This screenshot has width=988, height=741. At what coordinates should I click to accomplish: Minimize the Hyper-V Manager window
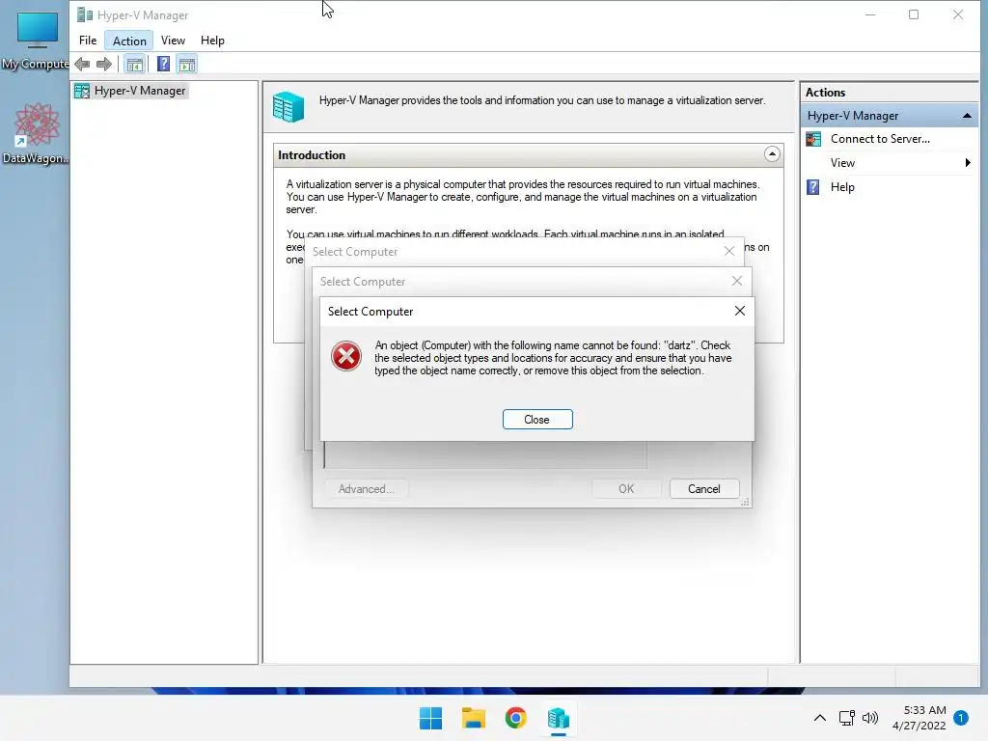pos(870,14)
